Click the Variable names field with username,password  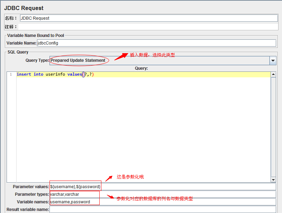click(x=163, y=202)
